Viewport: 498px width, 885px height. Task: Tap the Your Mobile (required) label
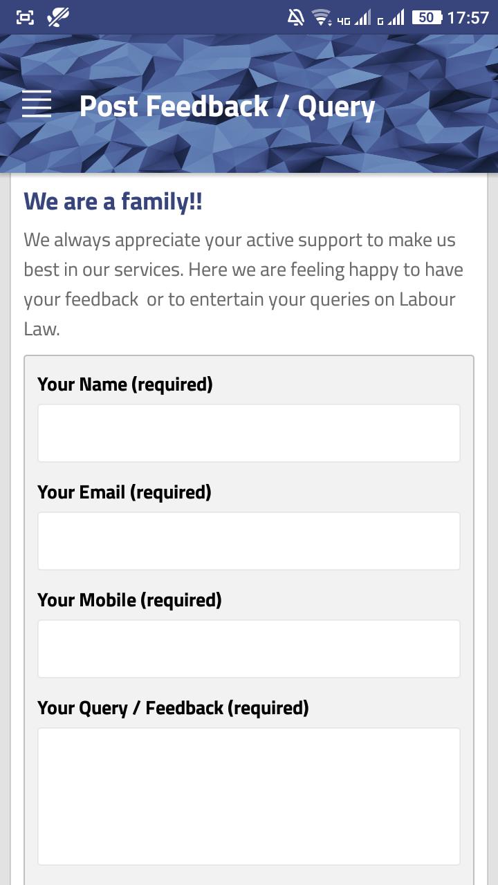coord(129,600)
